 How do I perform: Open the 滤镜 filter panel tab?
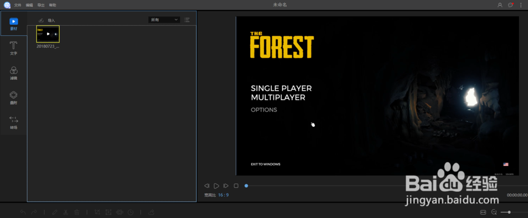point(14,73)
